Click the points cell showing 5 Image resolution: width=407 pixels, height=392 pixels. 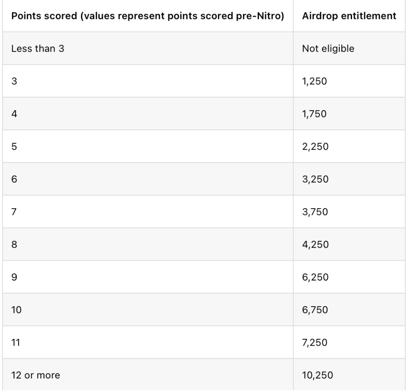coord(14,147)
